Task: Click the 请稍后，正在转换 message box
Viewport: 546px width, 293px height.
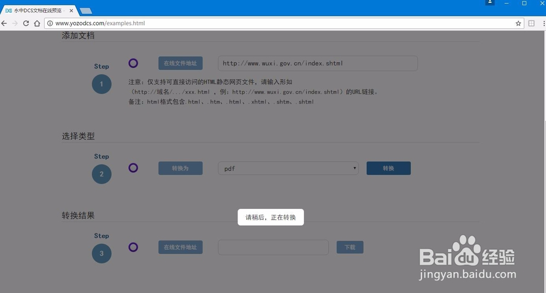Action: coord(271,218)
